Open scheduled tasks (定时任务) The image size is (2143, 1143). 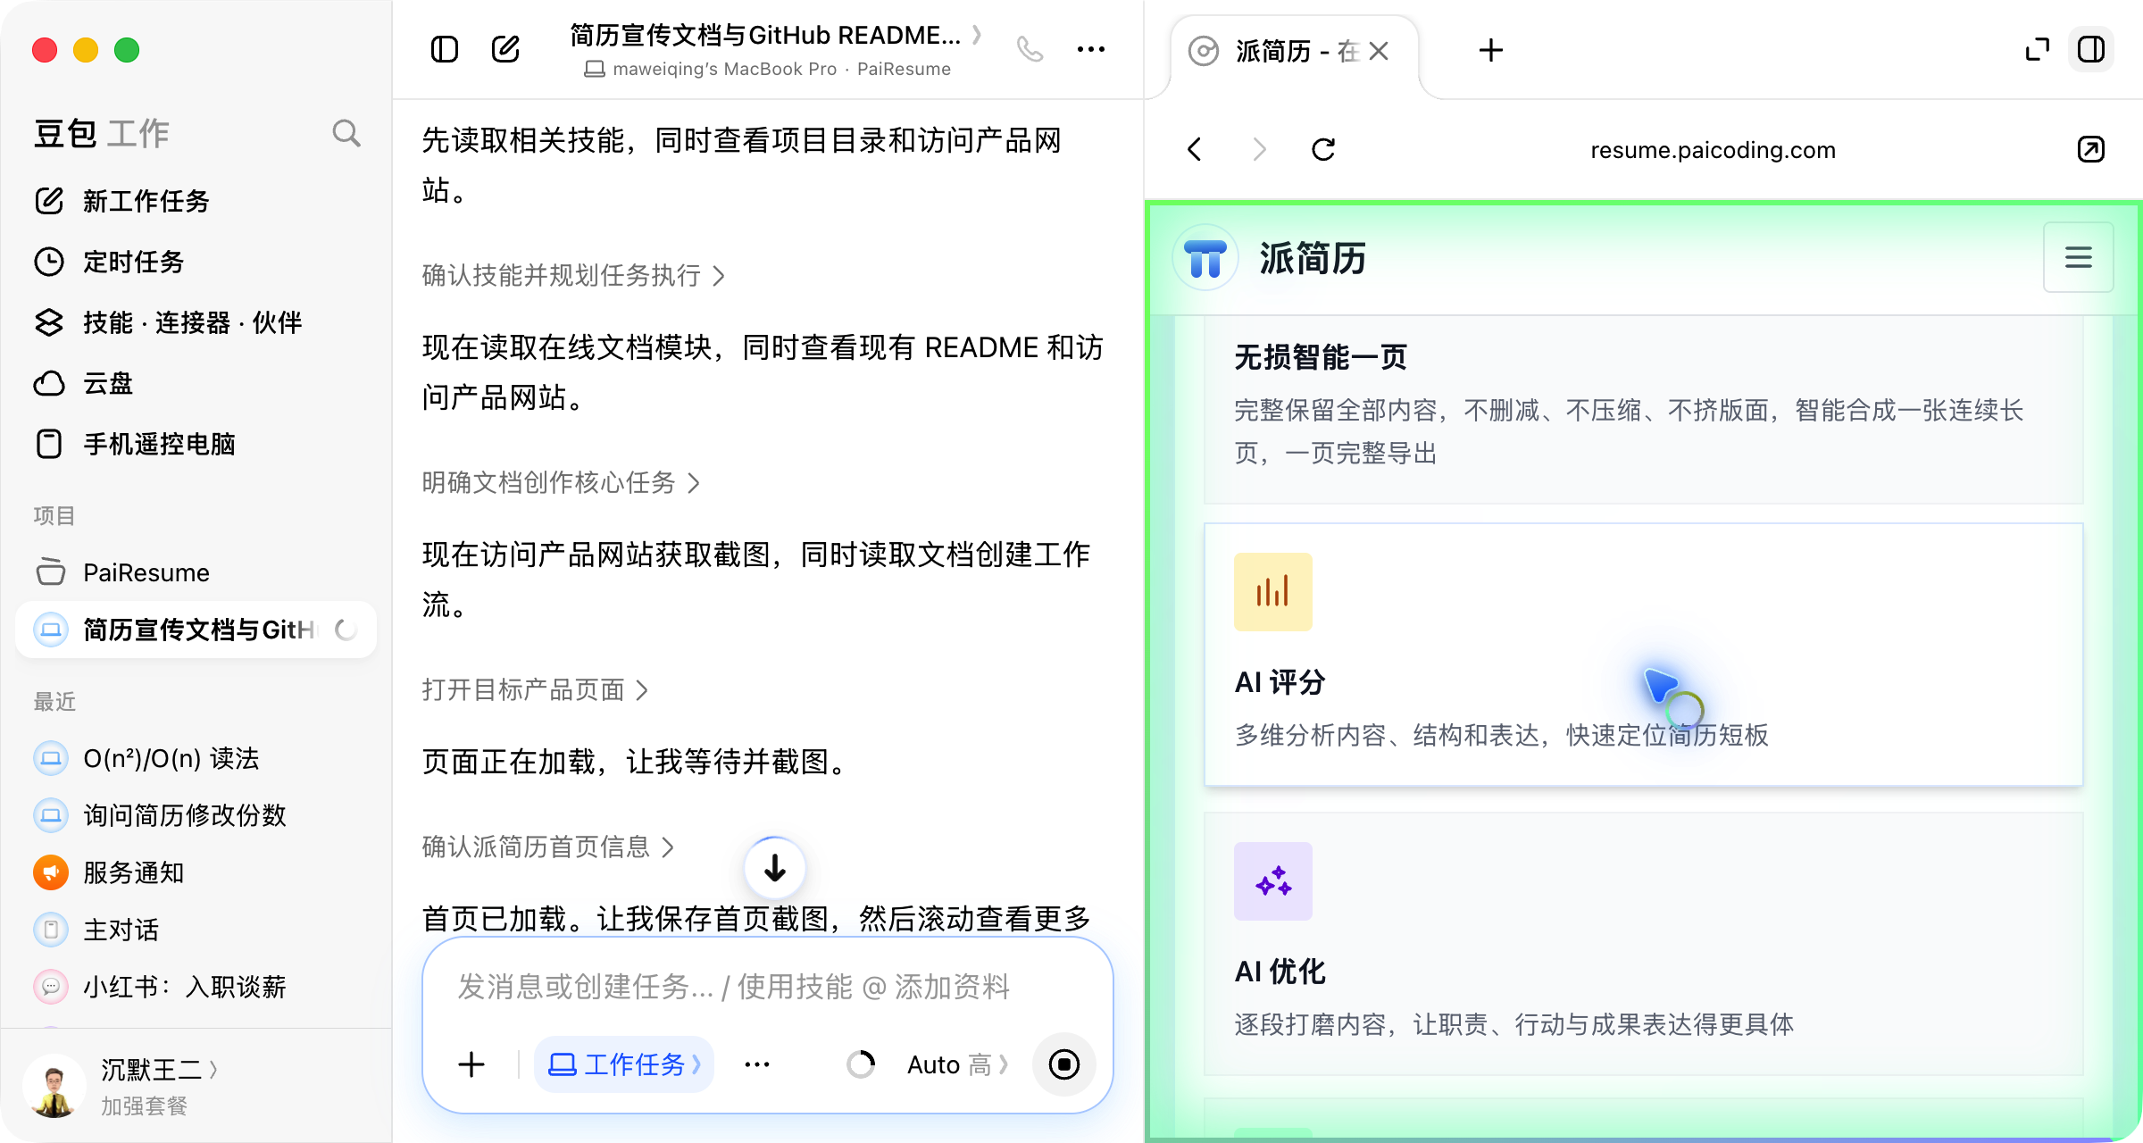[x=109, y=262]
